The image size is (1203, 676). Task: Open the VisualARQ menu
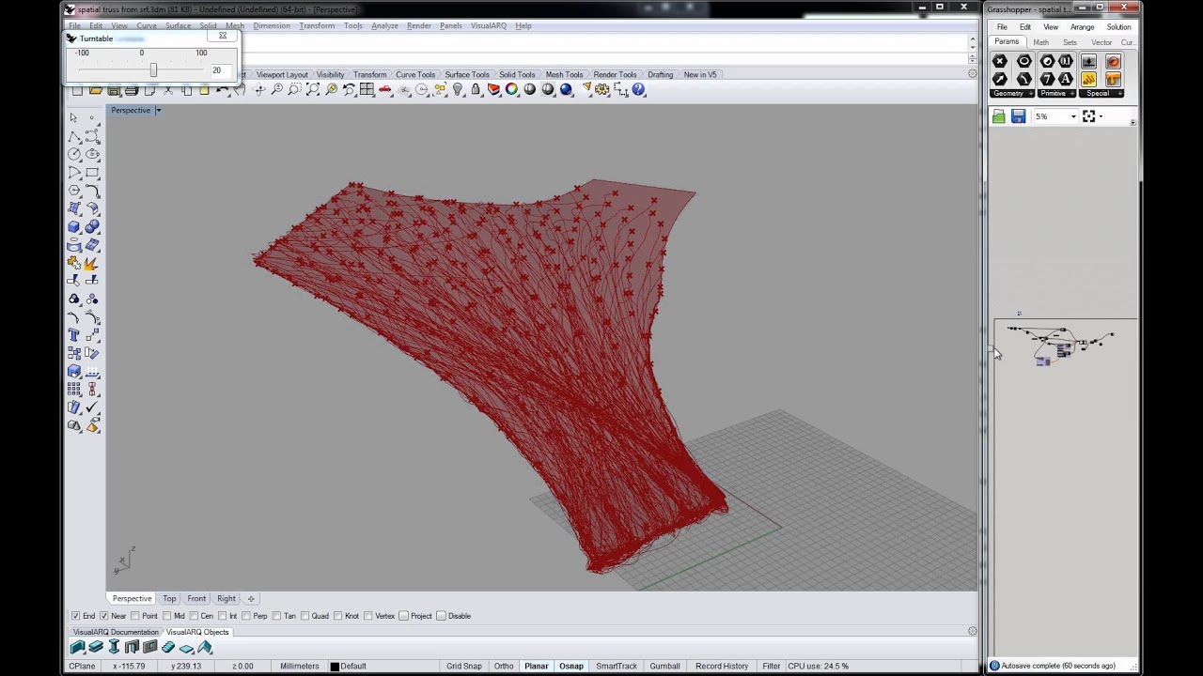[488, 25]
